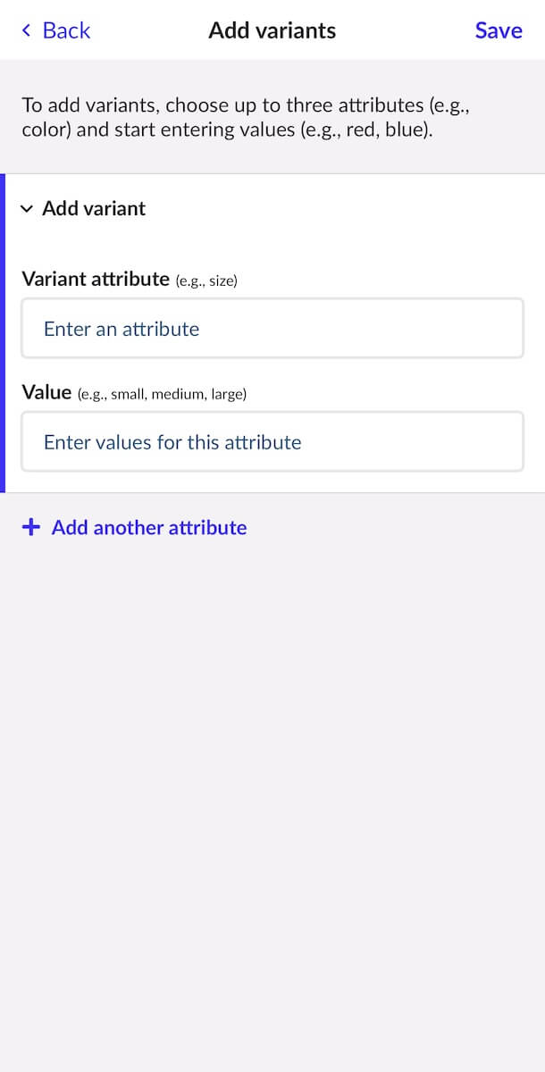The width and height of the screenshot is (545, 1072).
Task: Select the Add variants header title
Action: (x=272, y=30)
